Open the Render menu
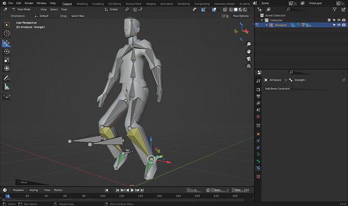The height and width of the screenshot is (206, 348). point(29,3)
